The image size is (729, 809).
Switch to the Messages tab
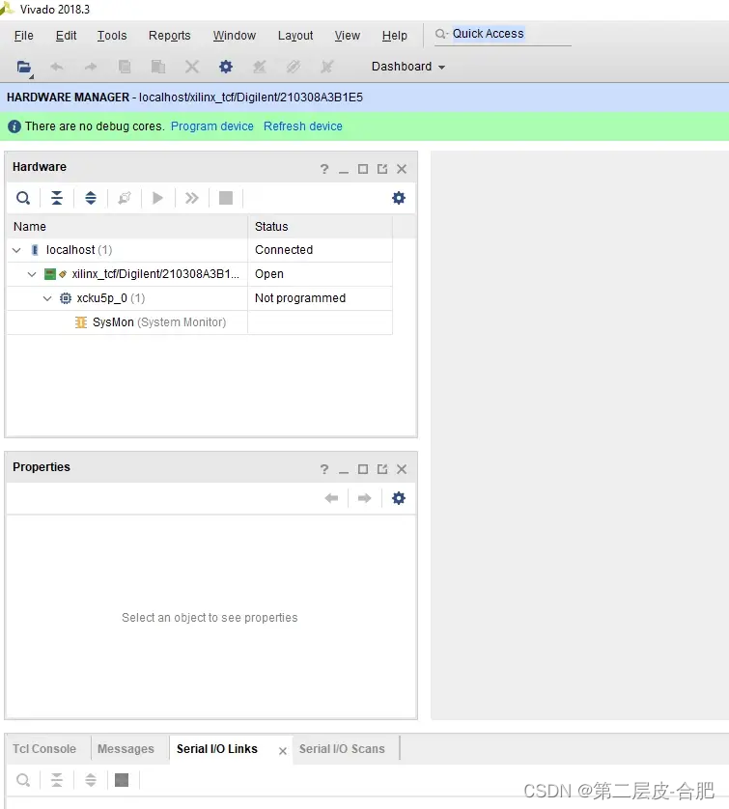pos(126,749)
